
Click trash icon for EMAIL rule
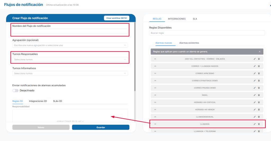[x=259, y=95]
